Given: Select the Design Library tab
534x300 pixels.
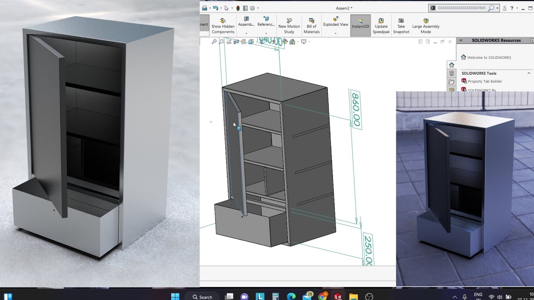Looking at the screenshot, I should [451, 73].
